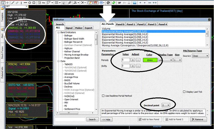
Task: Click the Shifts value input field
Action: (126, 66)
